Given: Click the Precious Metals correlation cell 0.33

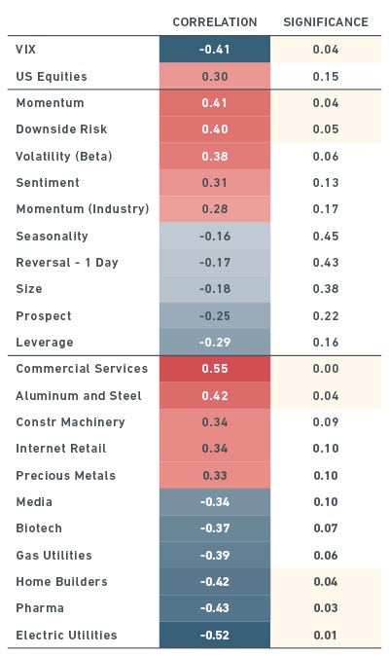Looking at the screenshot, I should [215, 475].
